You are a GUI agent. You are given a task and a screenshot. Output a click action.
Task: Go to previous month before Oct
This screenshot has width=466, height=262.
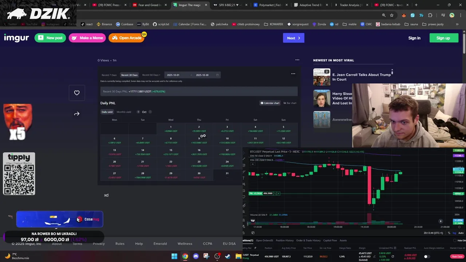138,112
